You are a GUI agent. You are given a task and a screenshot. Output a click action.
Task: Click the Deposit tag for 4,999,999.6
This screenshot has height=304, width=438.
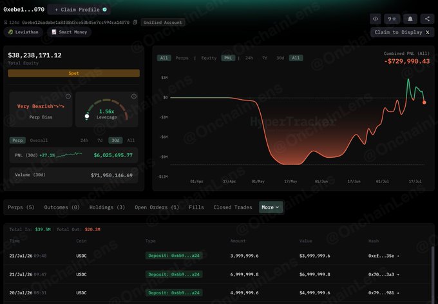point(174,293)
